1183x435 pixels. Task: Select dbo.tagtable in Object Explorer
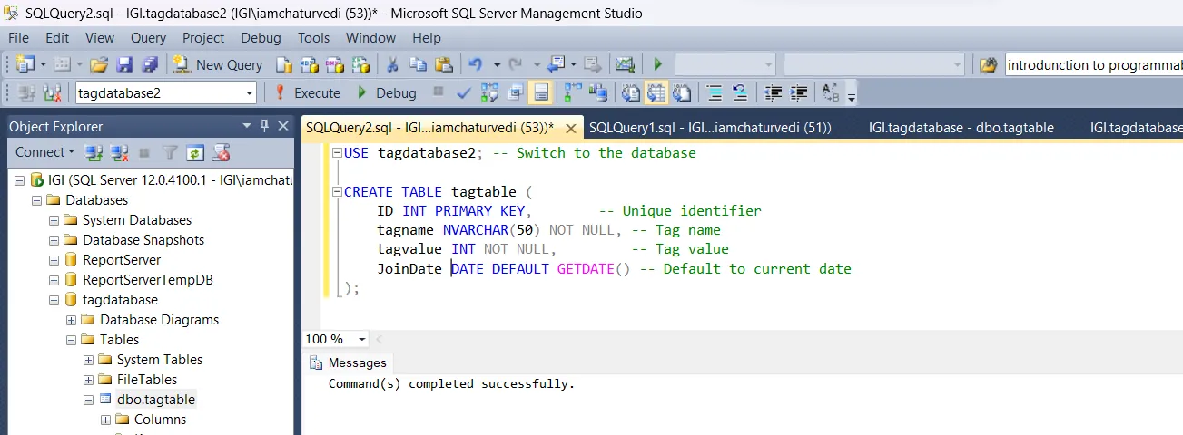click(155, 400)
